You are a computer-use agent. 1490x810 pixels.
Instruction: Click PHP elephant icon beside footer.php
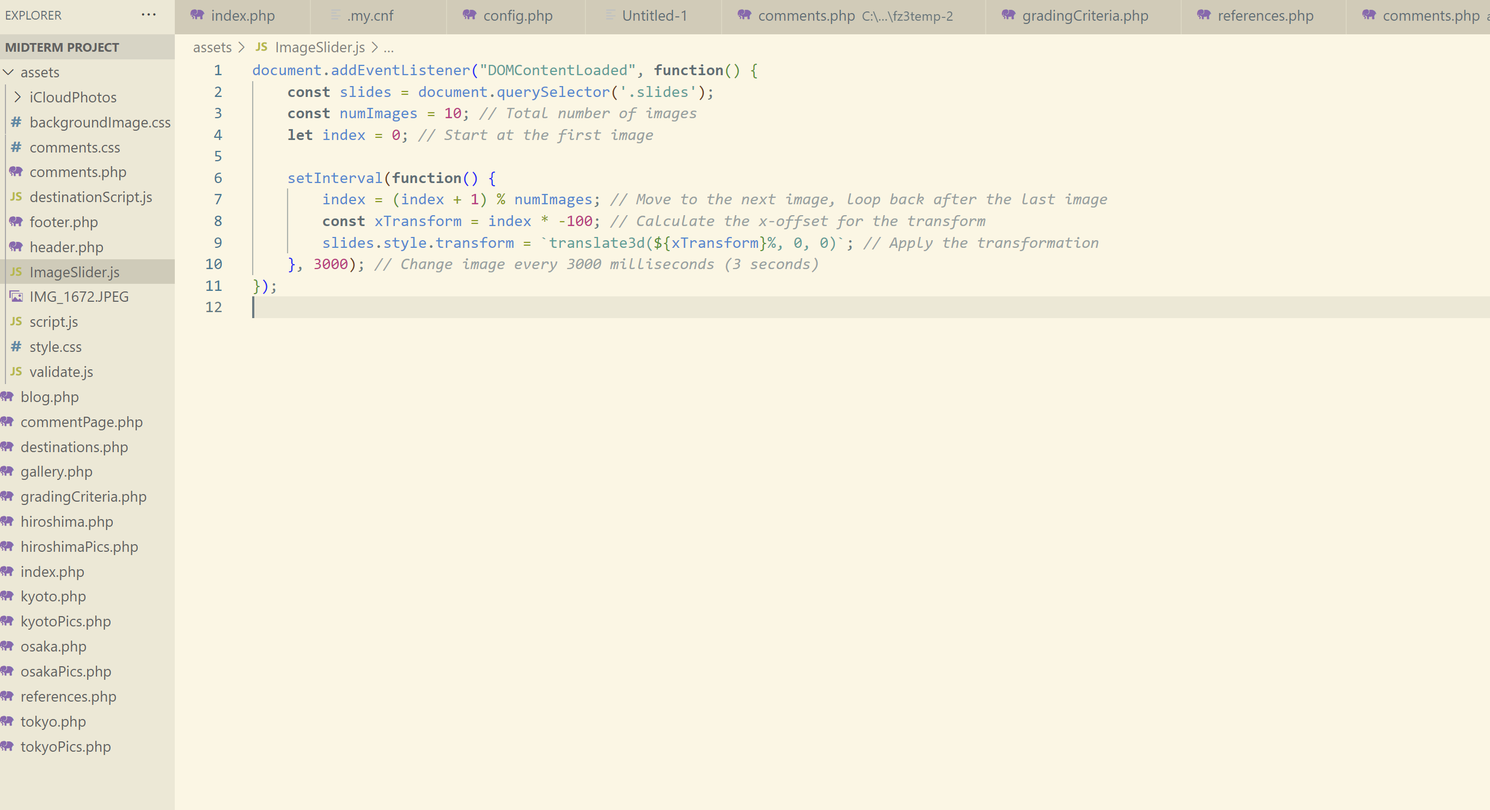[16, 222]
